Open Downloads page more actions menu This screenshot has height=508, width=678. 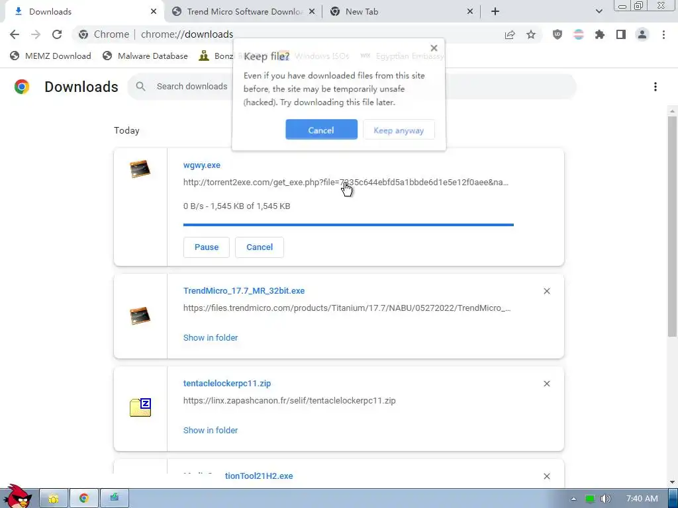coord(655,87)
